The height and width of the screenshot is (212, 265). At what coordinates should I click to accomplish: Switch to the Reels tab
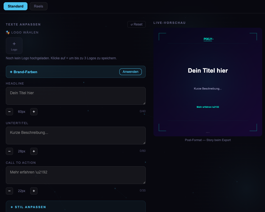(39, 6)
